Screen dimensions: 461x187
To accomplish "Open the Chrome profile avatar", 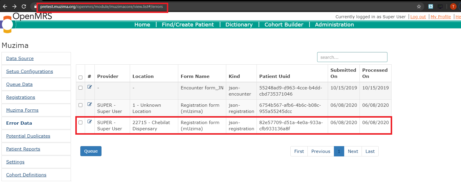I will coord(453,6).
